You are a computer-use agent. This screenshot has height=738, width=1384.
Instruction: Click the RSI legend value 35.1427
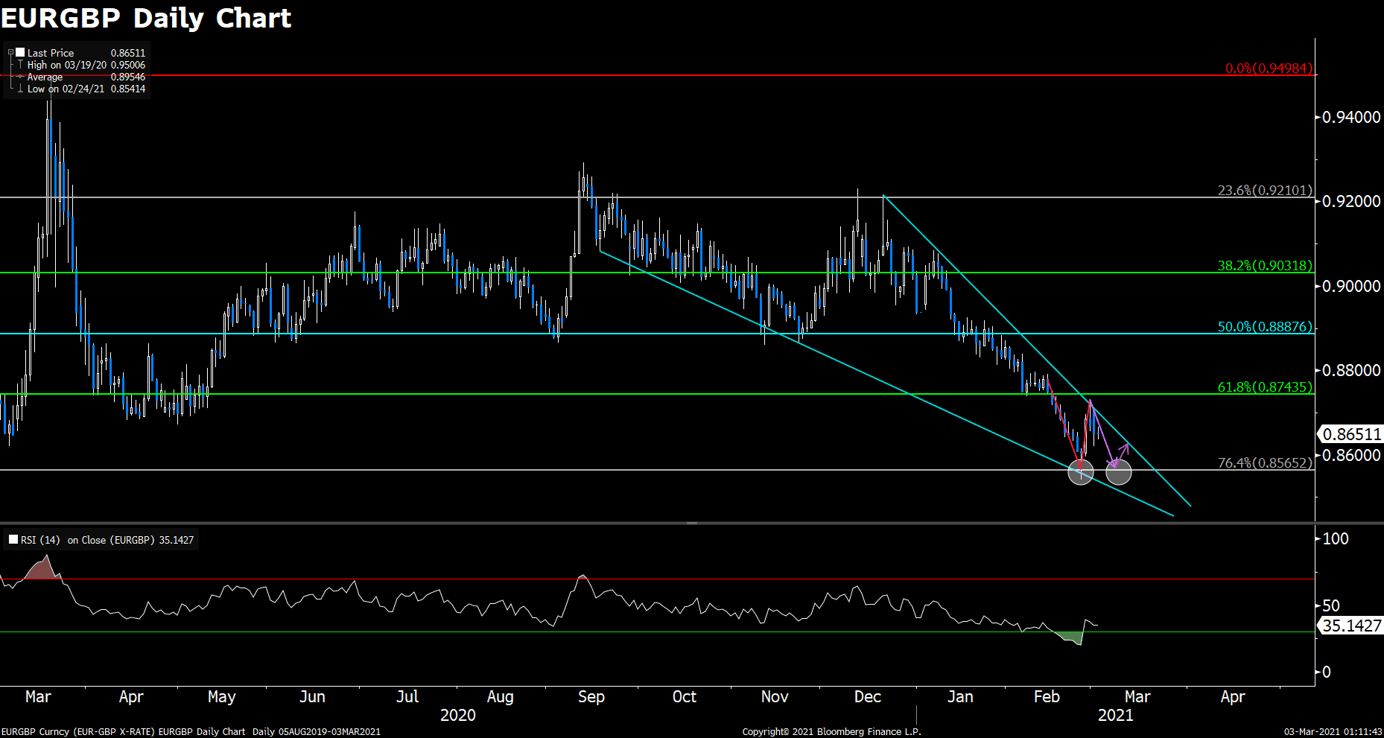coord(177,540)
